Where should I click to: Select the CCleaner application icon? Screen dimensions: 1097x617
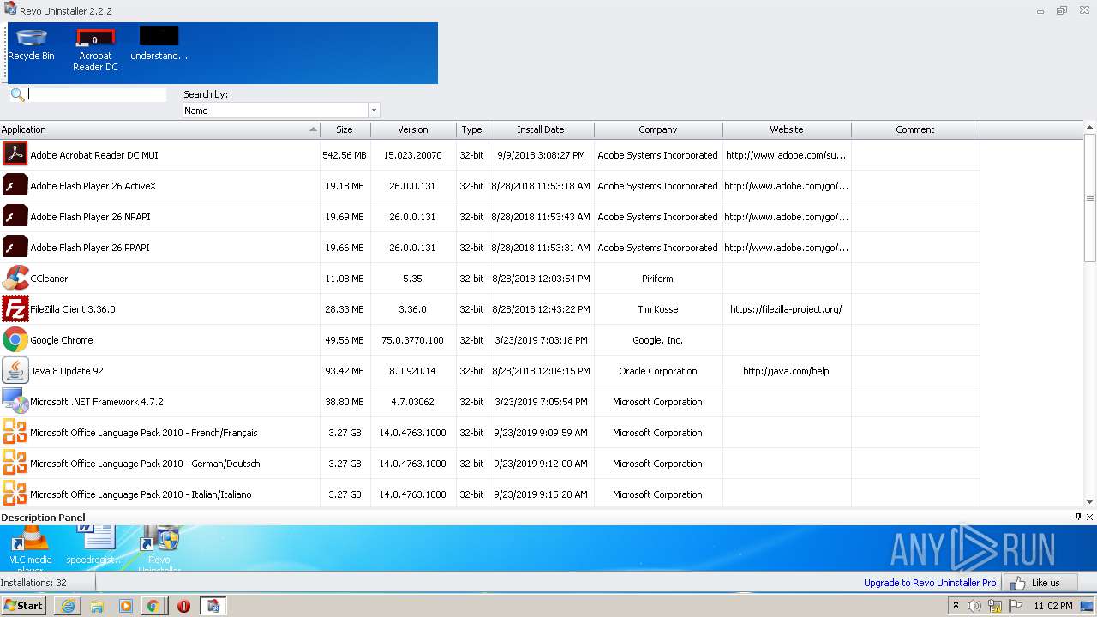click(x=15, y=279)
